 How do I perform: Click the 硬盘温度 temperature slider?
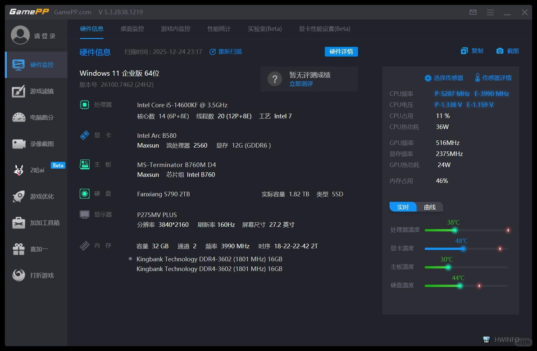tap(466, 286)
